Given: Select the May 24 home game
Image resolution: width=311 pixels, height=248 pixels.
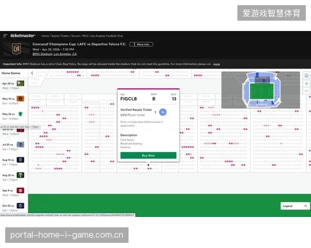Looking at the screenshot, I should [13, 116].
